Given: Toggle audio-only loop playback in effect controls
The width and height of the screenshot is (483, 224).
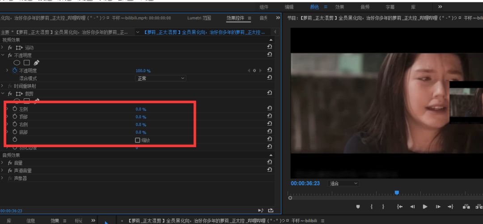Looking at the screenshot, I should coord(261,211).
